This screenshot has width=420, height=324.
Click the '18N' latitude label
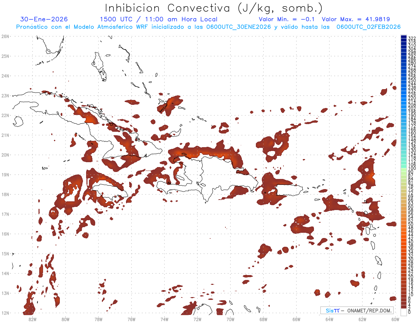(x=5, y=194)
